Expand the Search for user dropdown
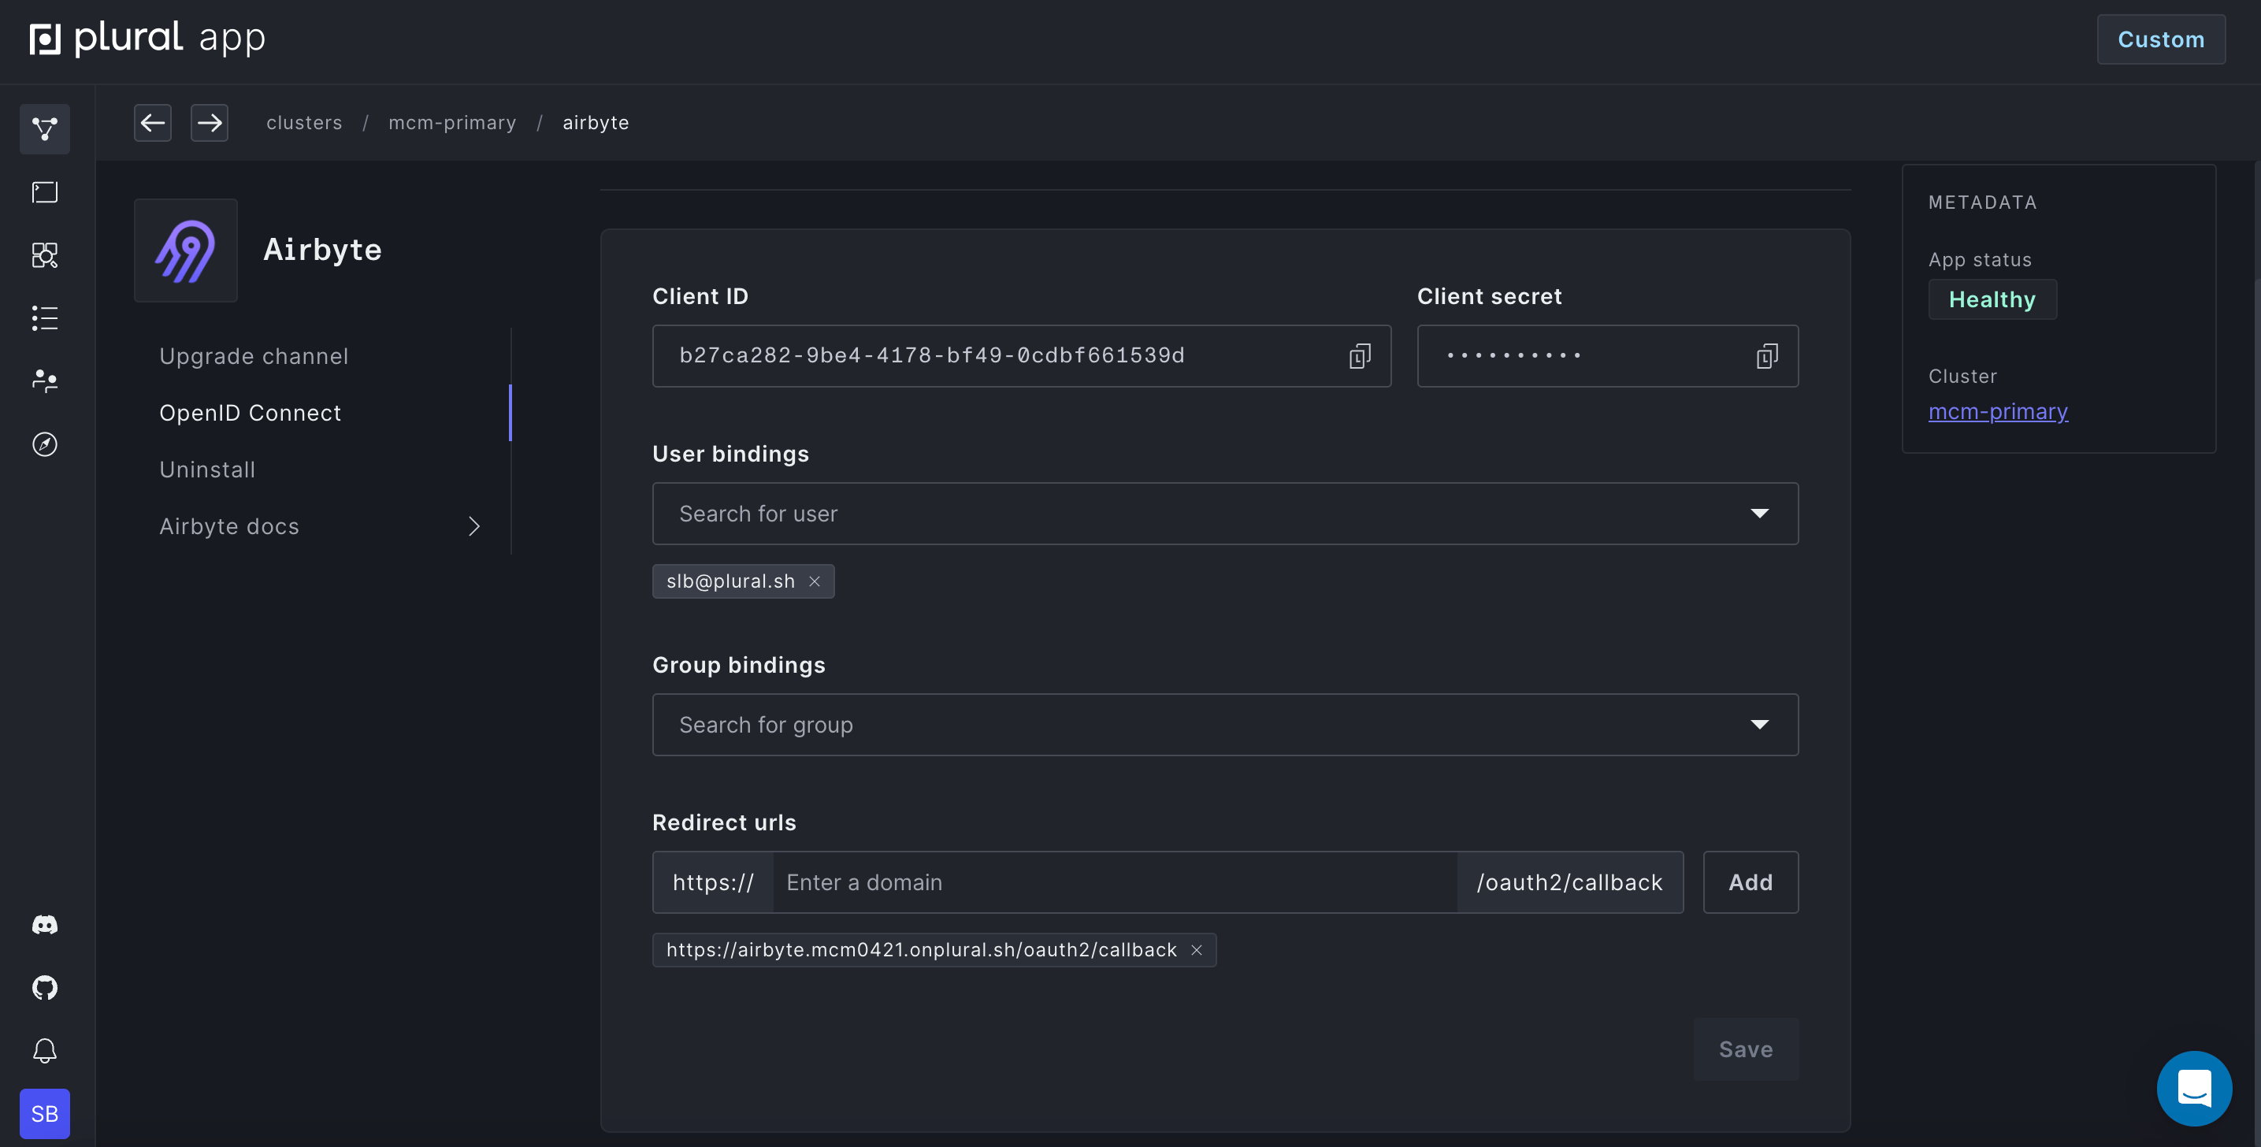 [1759, 514]
